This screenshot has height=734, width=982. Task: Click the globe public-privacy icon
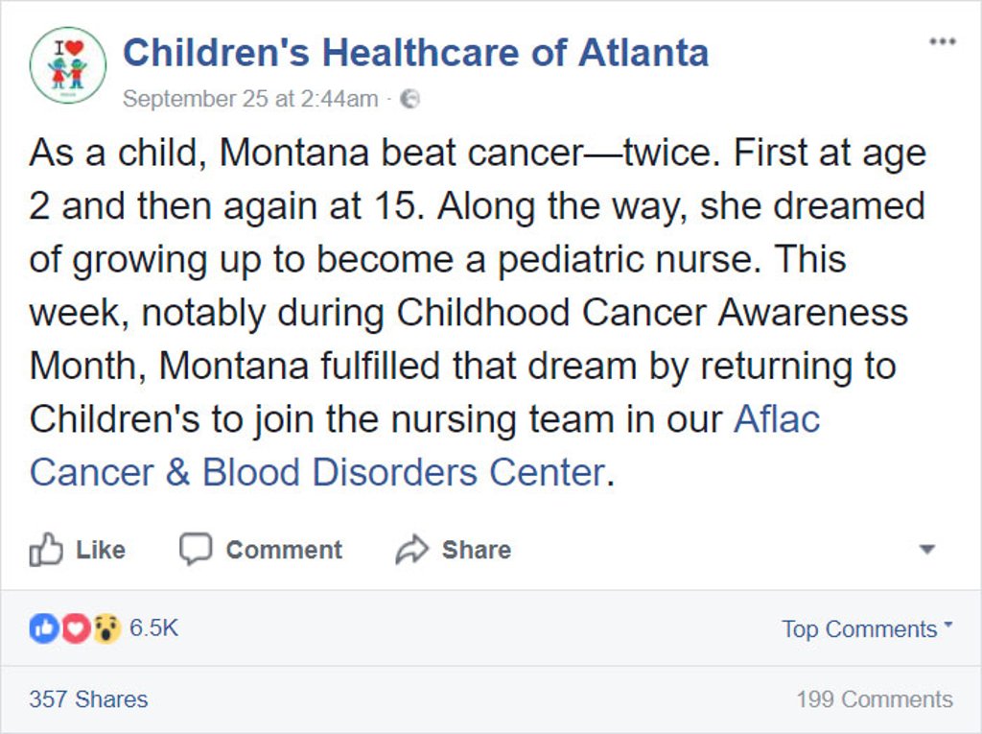pyautogui.click(x=409, y=99)
